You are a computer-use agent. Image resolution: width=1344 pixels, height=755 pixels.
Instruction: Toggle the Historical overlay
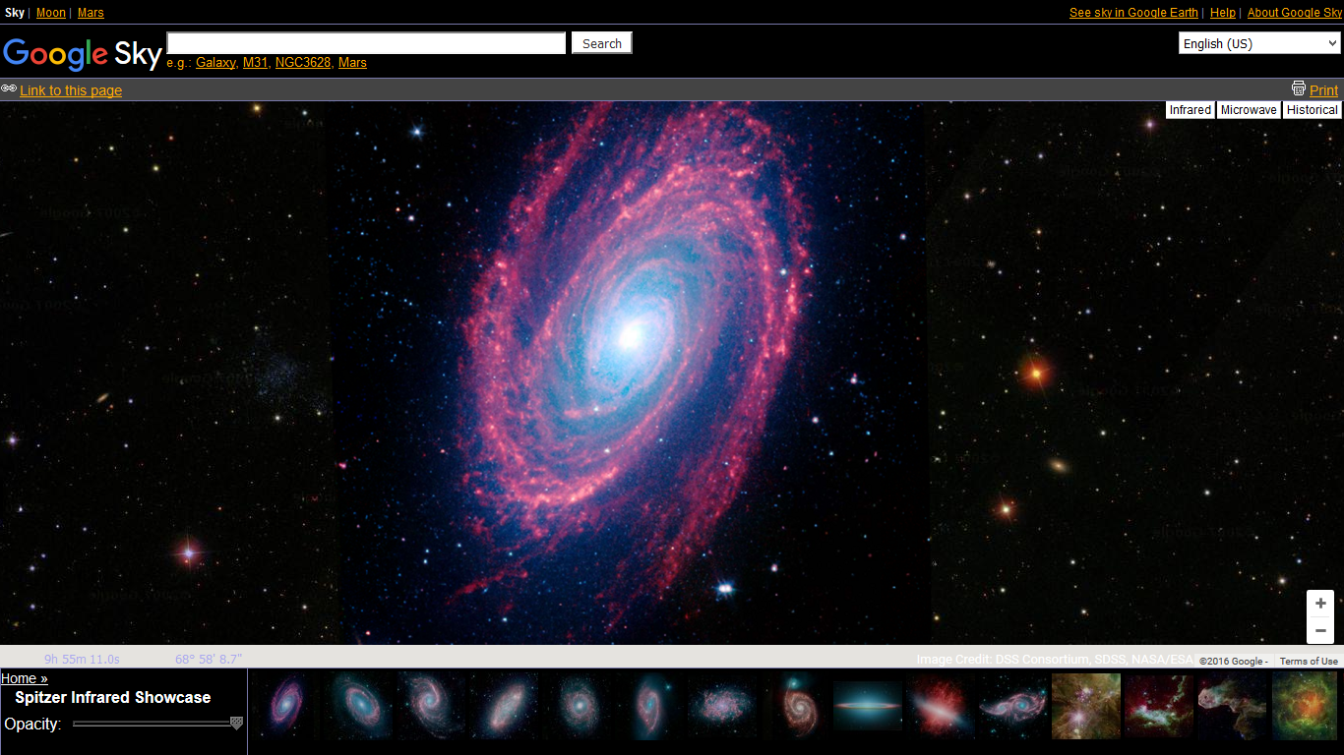coord(1312,110)
